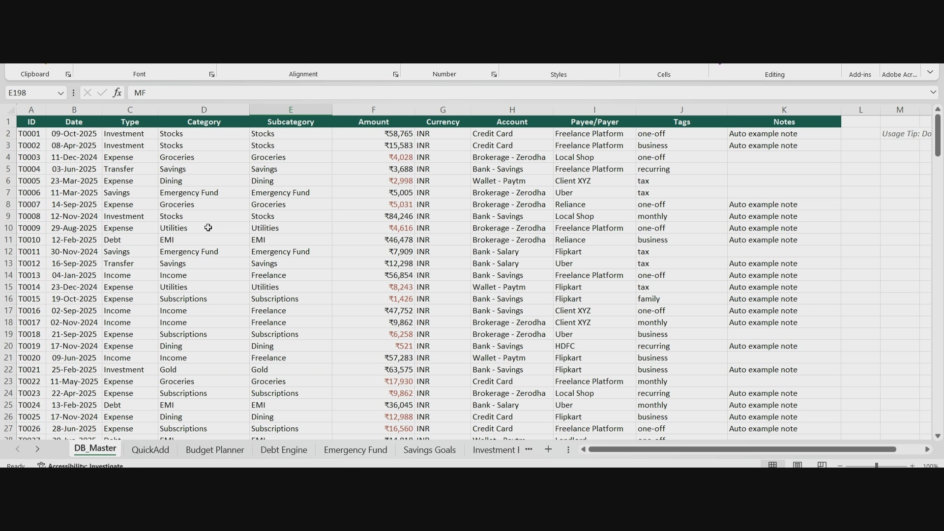The image size is (944, 531).
Task: Click the Insert Function fx icon
Action: click(117, 92)
